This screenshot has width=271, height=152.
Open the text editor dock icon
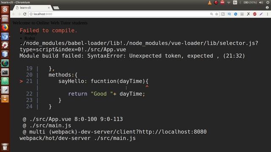click(5, 90)
